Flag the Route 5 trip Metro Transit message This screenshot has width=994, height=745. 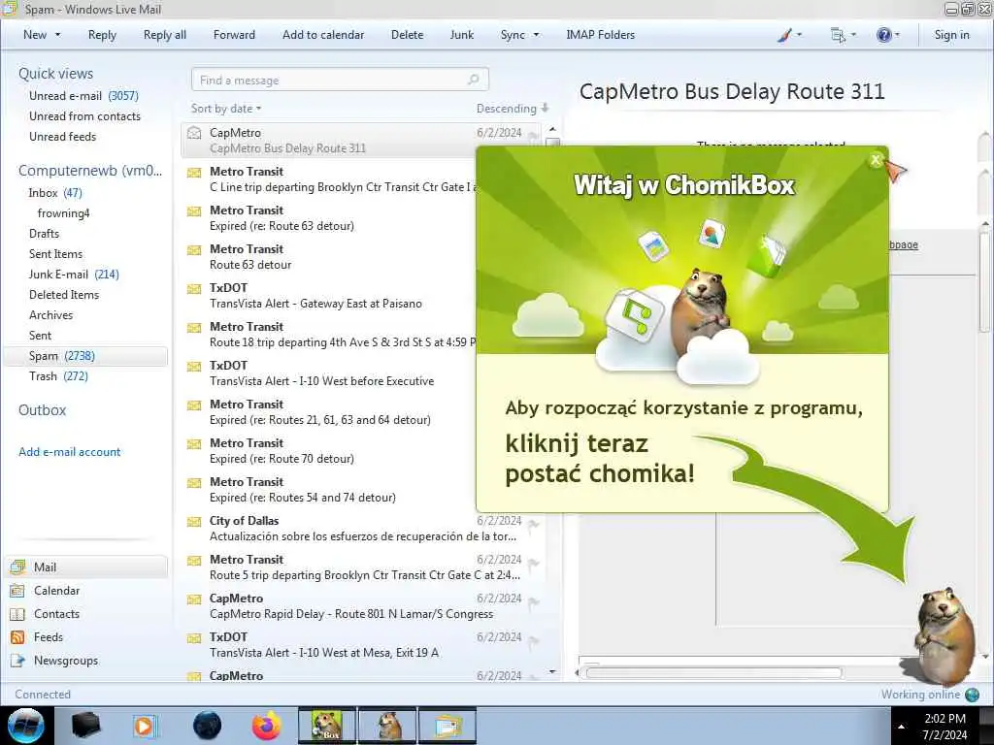click(534, 564)
